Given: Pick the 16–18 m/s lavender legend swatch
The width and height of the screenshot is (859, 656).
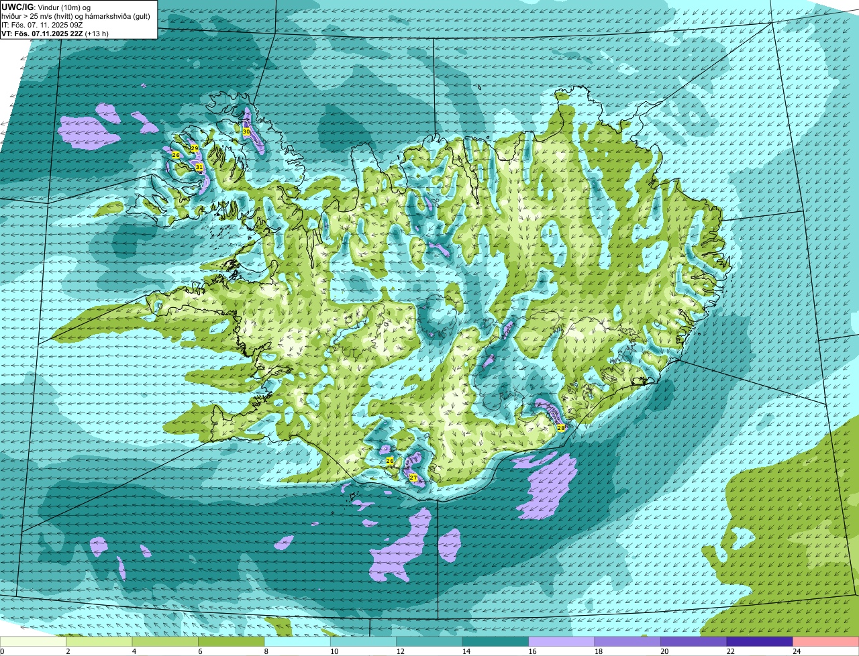Looking at the screenshot, I should click(x=562, y=642).
